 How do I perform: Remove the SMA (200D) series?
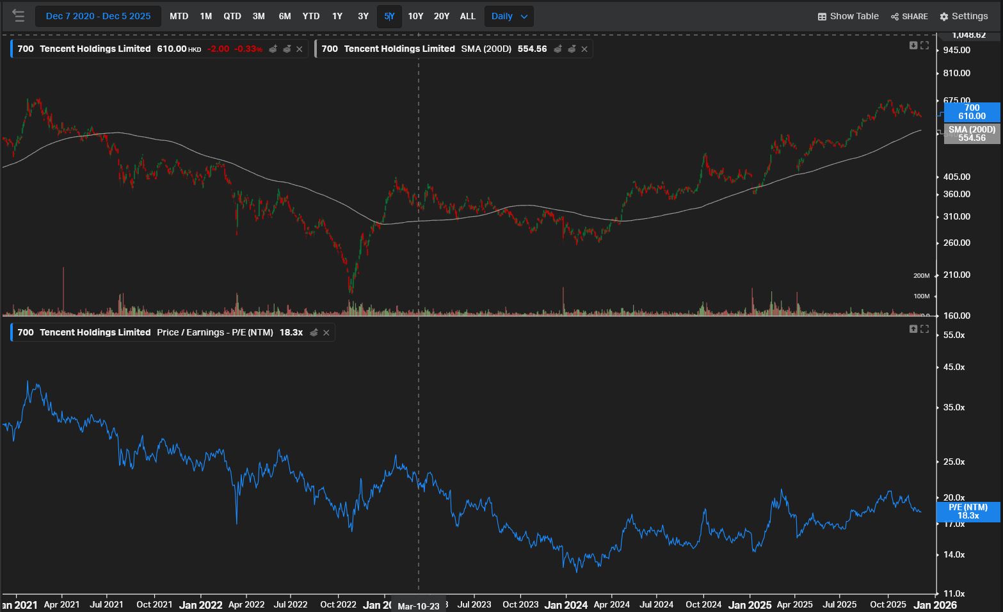click(584, 49)
